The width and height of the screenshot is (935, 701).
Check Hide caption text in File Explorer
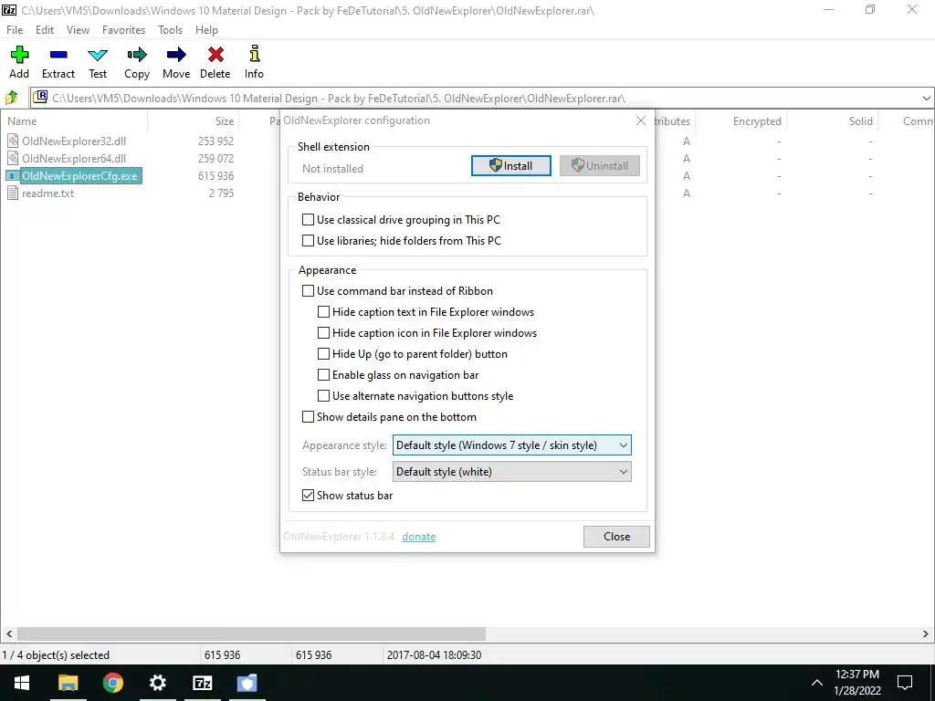[323, 312]
